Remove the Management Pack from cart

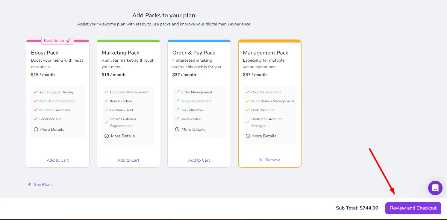[270, 160]
